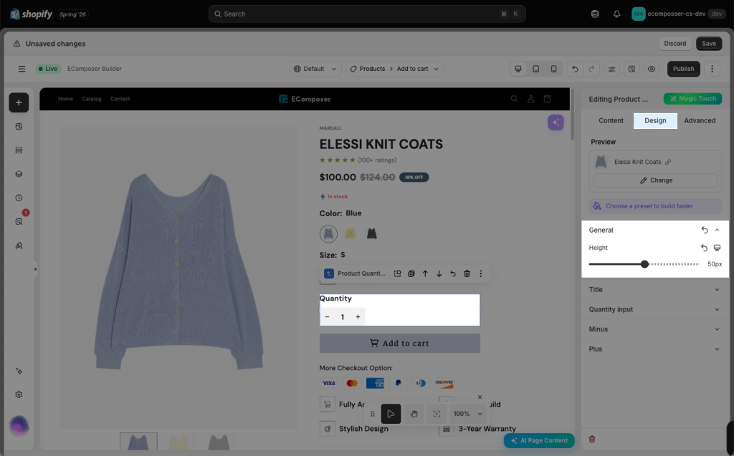Open the Default language dropdown
Viewport: 734px width, 456px height.
coord(315,69)
